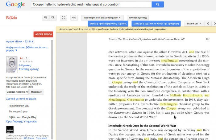
Task: Click the star rating icons
Action: tap(26, 61)
